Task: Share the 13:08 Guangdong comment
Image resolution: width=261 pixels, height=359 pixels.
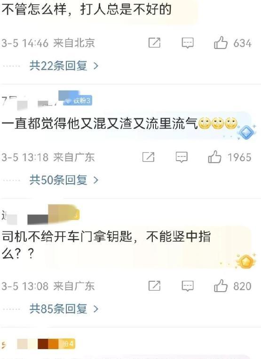Action: tap(154, 286)
